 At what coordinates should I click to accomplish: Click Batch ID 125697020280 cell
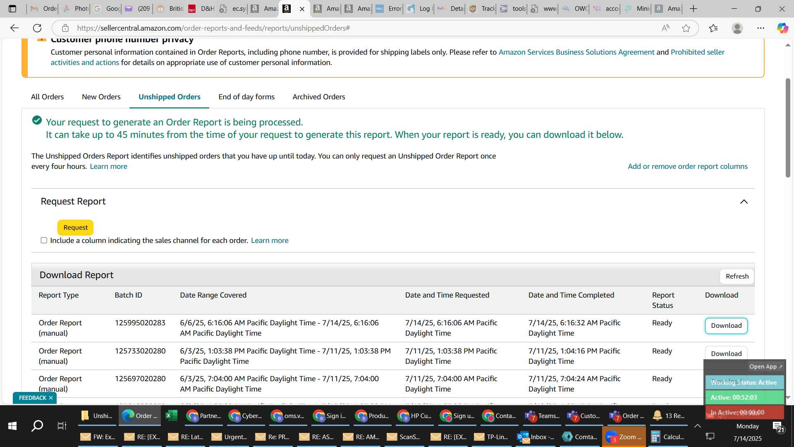point(140,379)
